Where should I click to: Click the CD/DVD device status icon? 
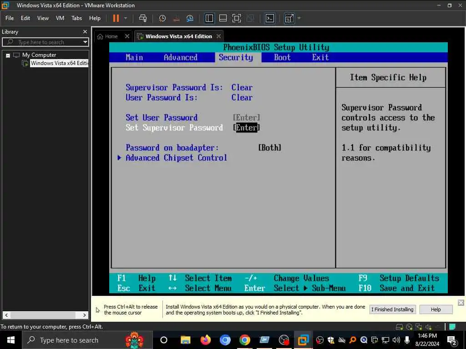click(409, 327)
